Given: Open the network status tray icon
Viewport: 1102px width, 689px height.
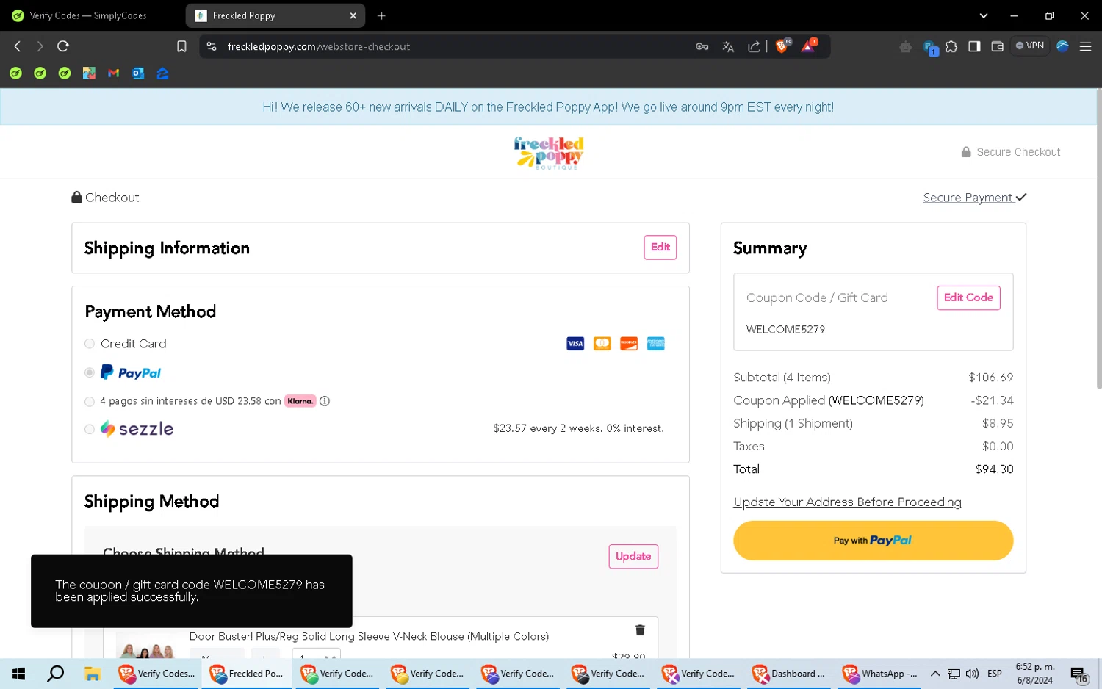Looking at the screenshot, I should coord(954,674).
